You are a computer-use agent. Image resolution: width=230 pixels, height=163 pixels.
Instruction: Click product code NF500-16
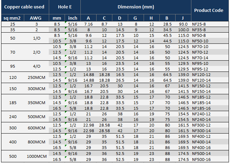201,159
